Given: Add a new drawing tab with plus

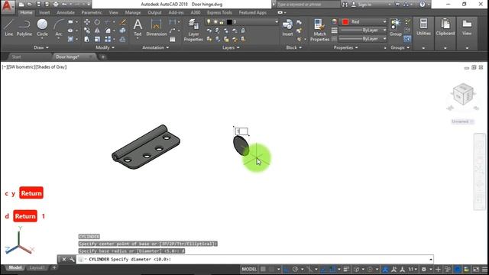Looking at the screenshot, I should pos(103,57).
